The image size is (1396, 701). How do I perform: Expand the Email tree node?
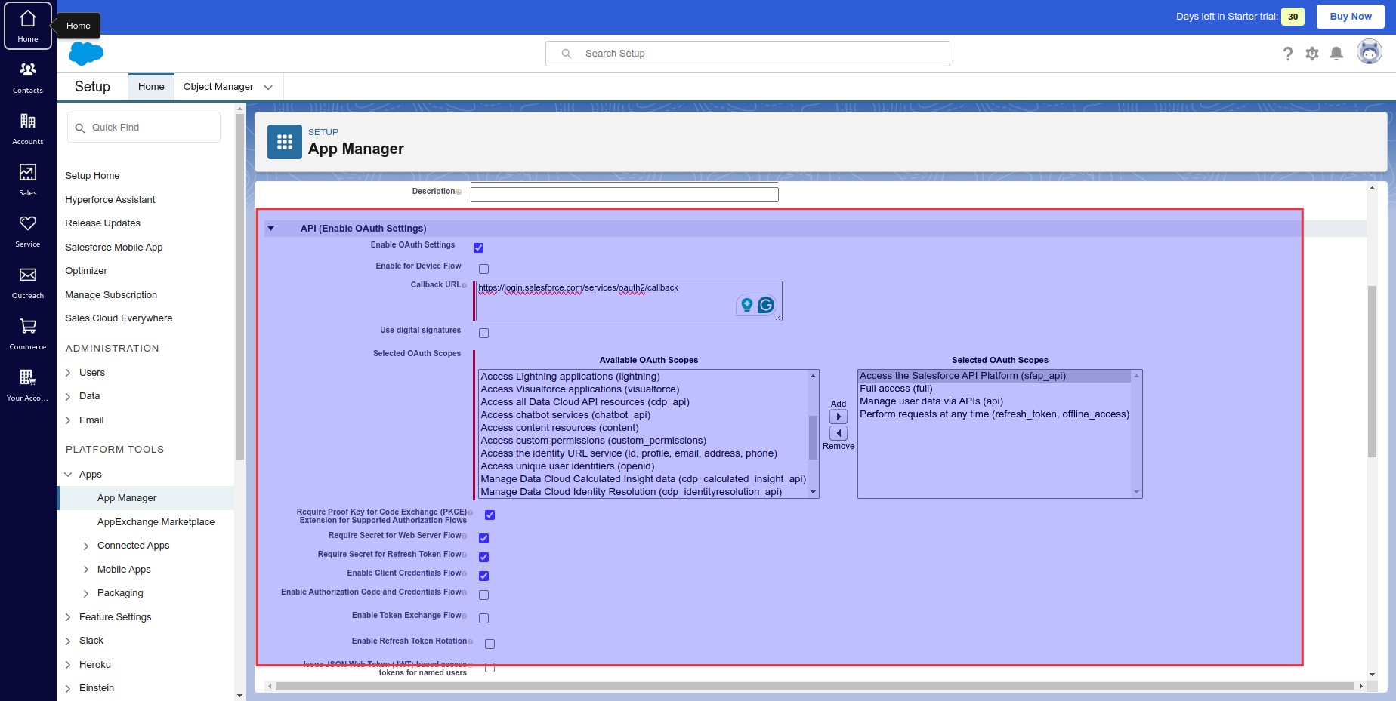68,420
